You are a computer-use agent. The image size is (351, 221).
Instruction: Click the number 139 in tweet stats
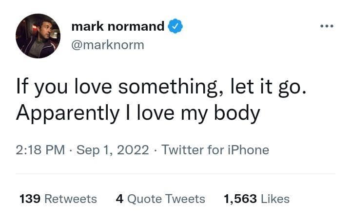pos(30,199)
